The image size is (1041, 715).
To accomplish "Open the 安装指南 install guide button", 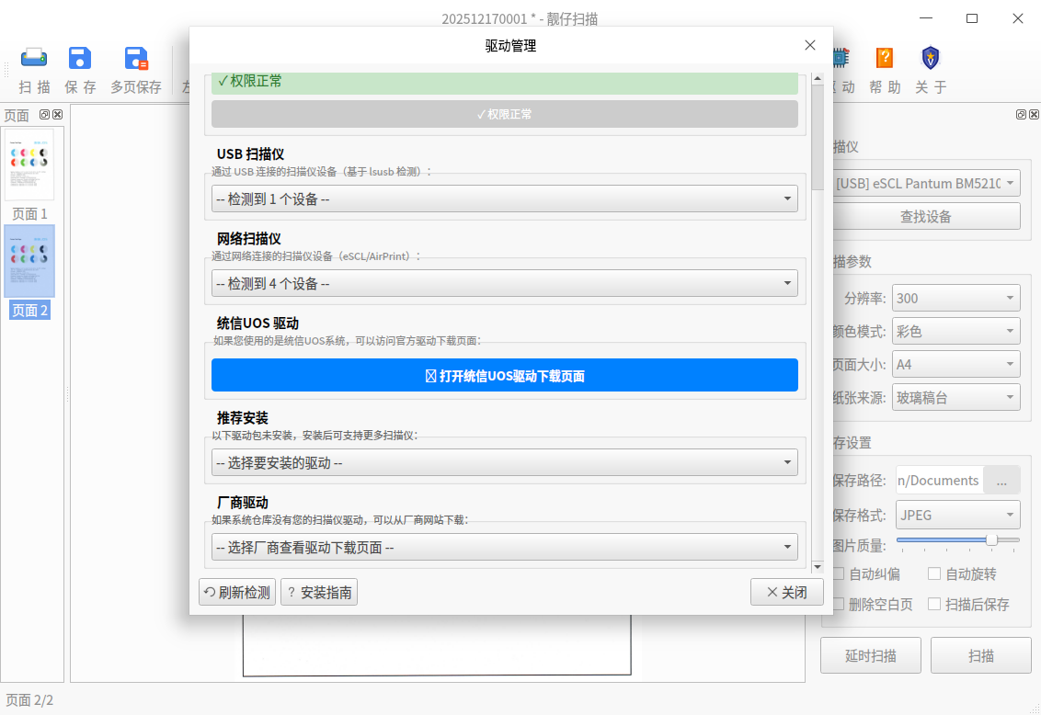I will click(319, 592).
